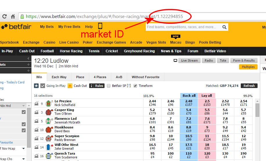Open price graph icon for Will Othe West
The height and width of the screenshot is (161, 266).
(37, 147)
